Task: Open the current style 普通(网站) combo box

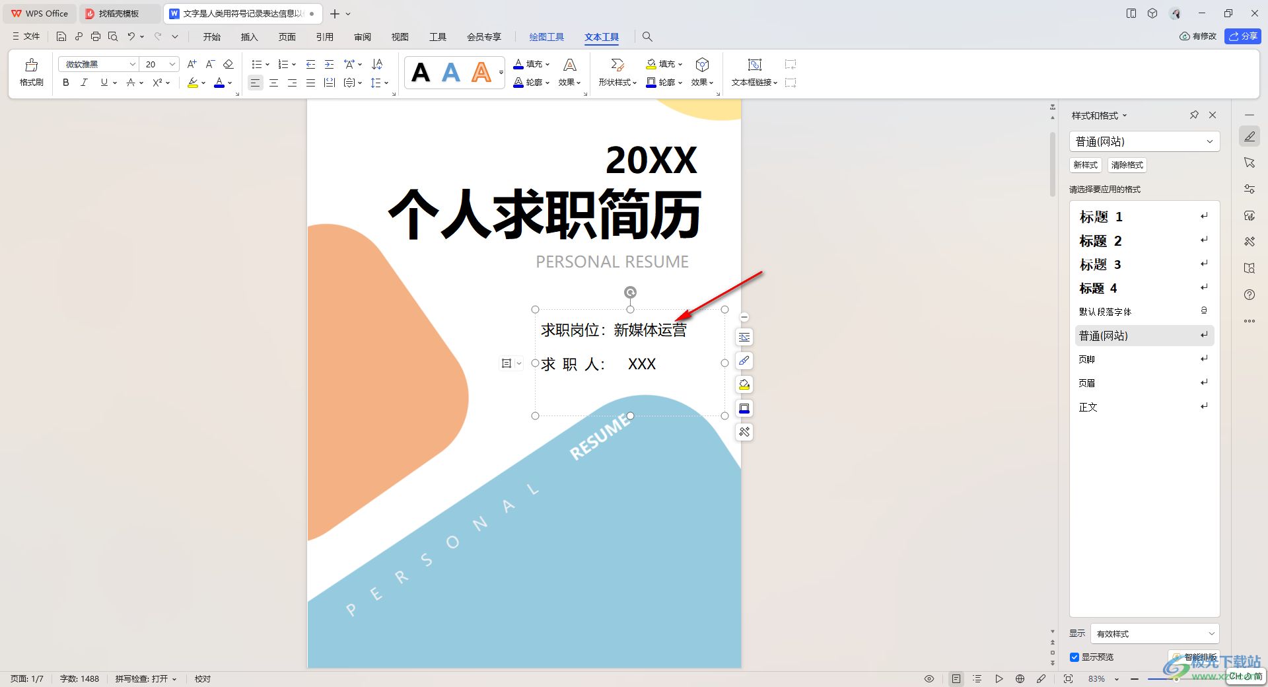Action: [1145, 141]
